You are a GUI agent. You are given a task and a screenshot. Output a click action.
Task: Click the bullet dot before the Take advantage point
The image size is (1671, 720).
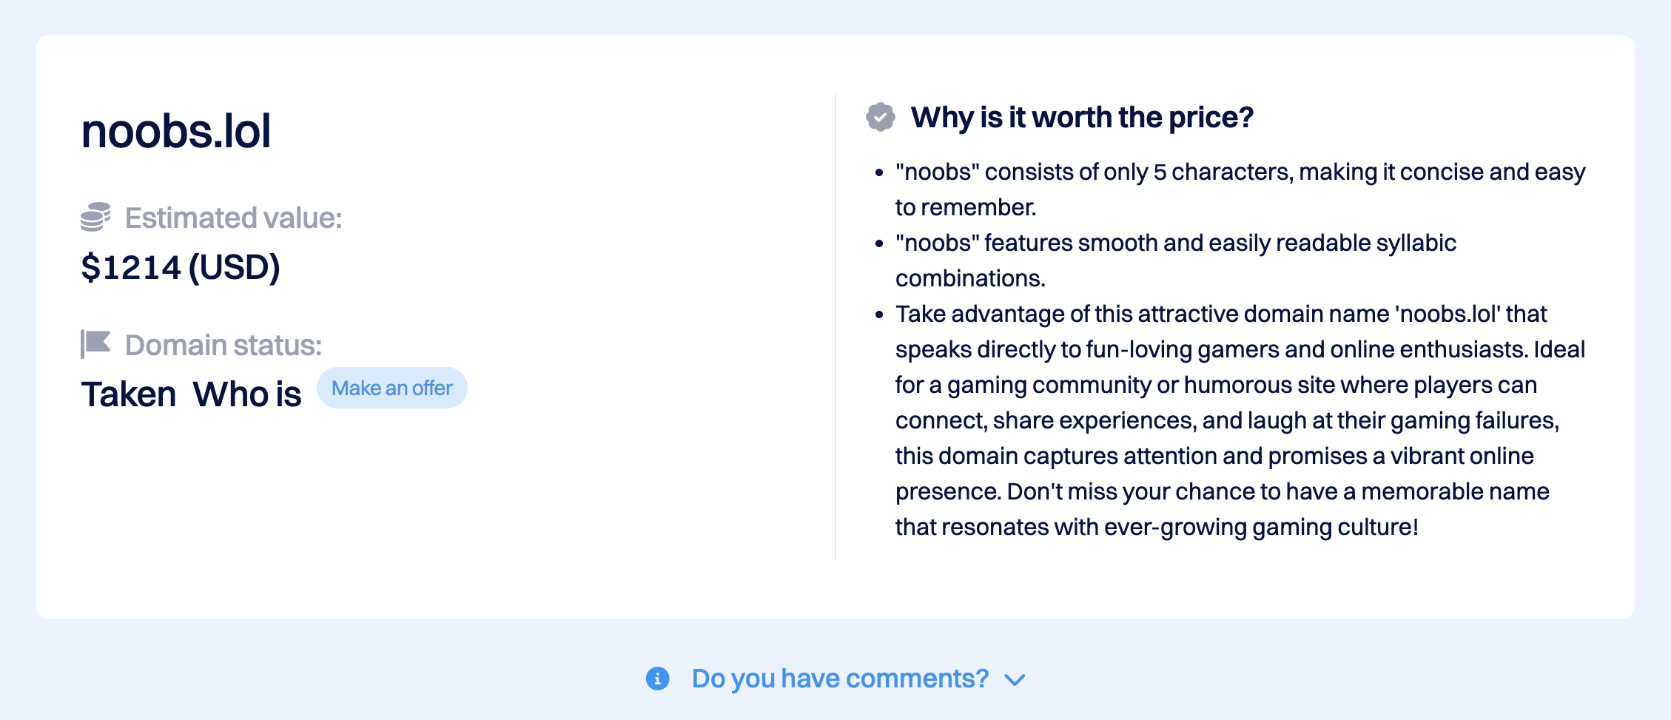(x=879, y=315)
